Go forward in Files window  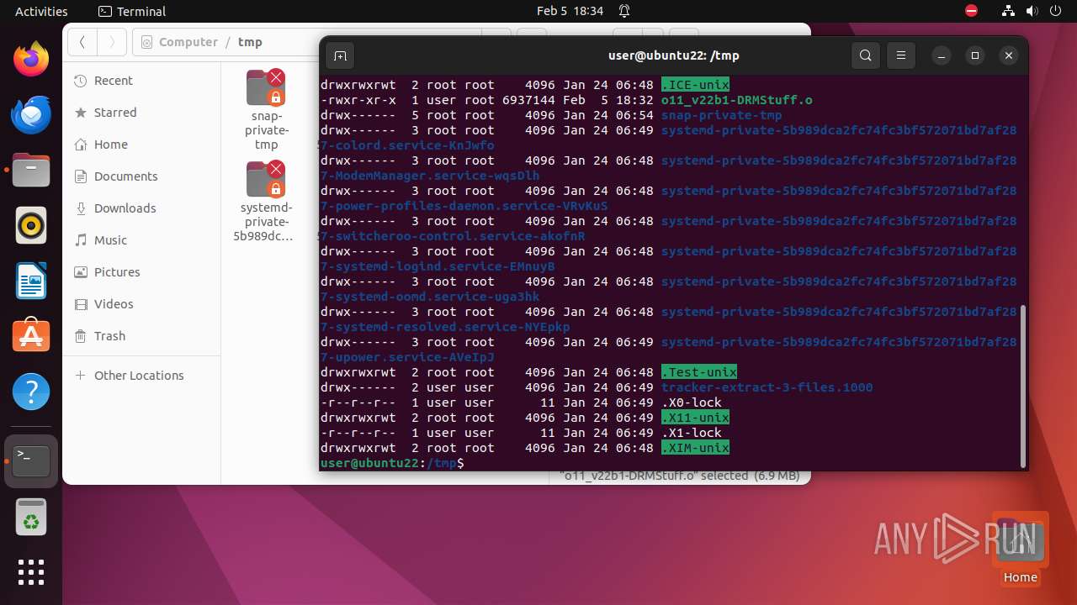pos(112,42)
